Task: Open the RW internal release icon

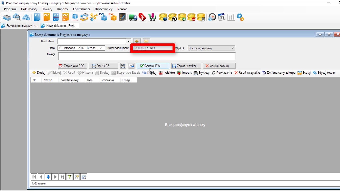Action: pos(113,18)
